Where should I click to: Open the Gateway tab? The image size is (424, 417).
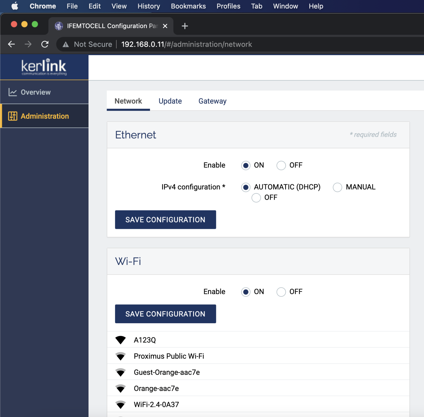(x=212, y=101)
